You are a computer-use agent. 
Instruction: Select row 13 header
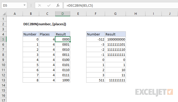(3, 80)
